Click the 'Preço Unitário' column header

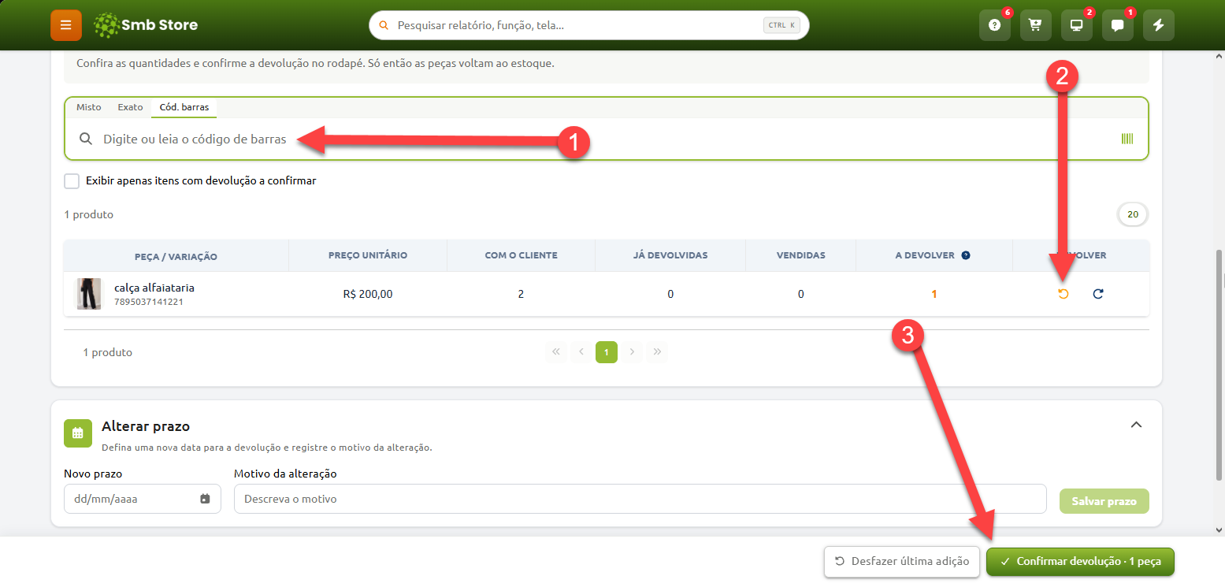click(x=368, y=255)
